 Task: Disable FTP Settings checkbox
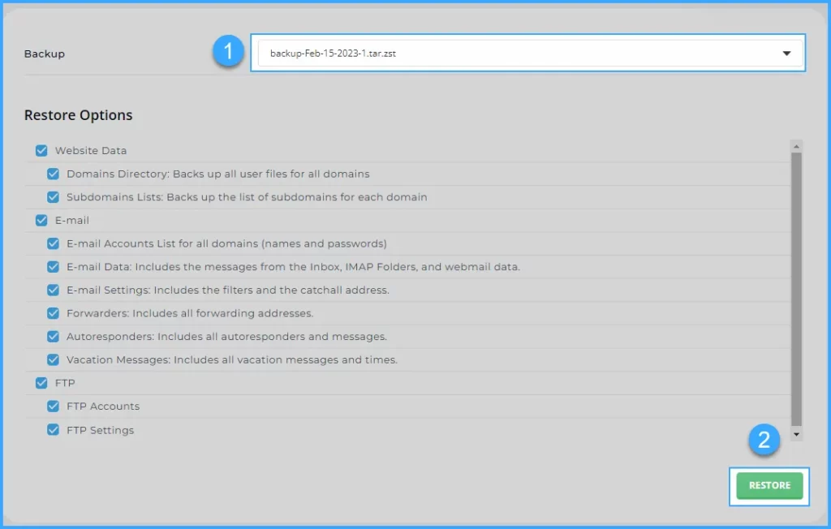pyautogui.click(x=54, y=430)
